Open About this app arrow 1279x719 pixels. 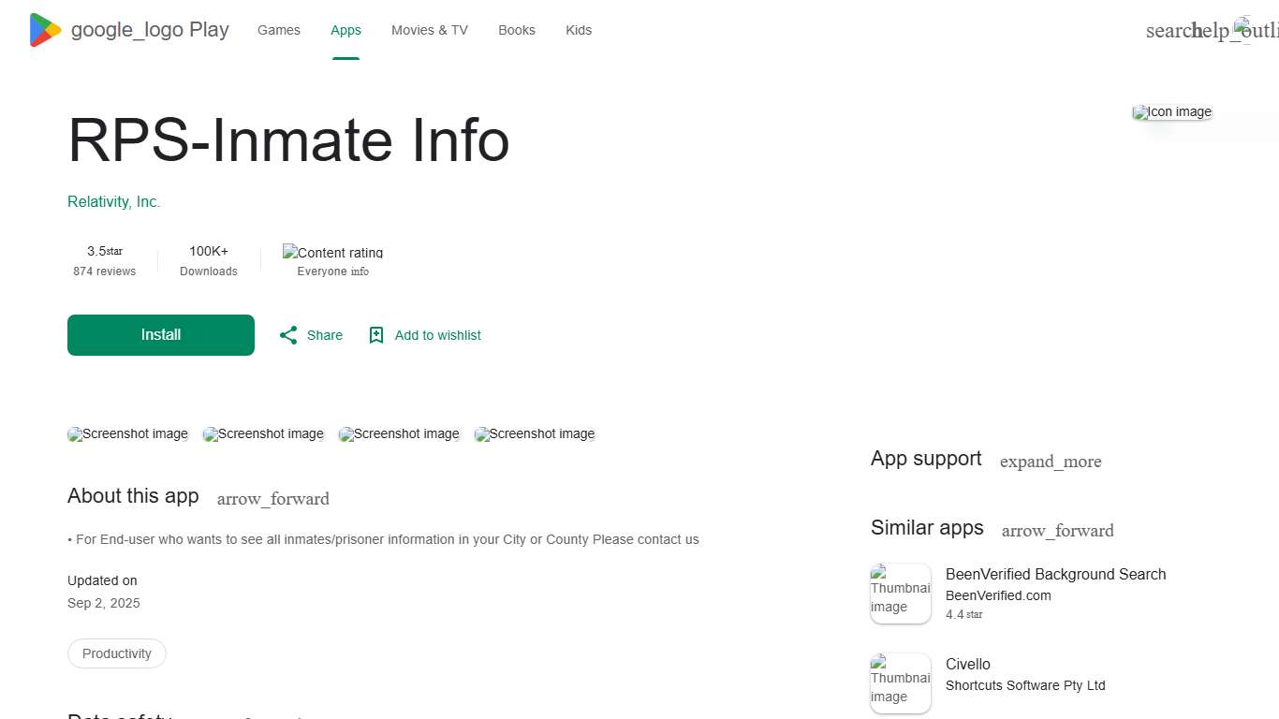[272, 499]
